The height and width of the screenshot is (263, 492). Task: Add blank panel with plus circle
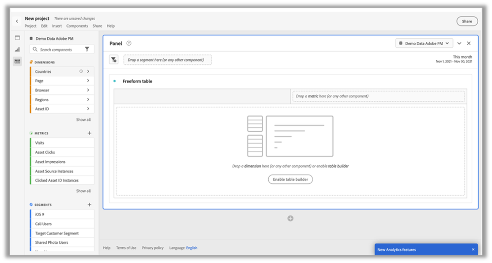[x=290, y=218]
